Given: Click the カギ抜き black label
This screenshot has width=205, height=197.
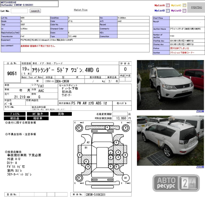Looking at the screenshot, I should [38, 114].
